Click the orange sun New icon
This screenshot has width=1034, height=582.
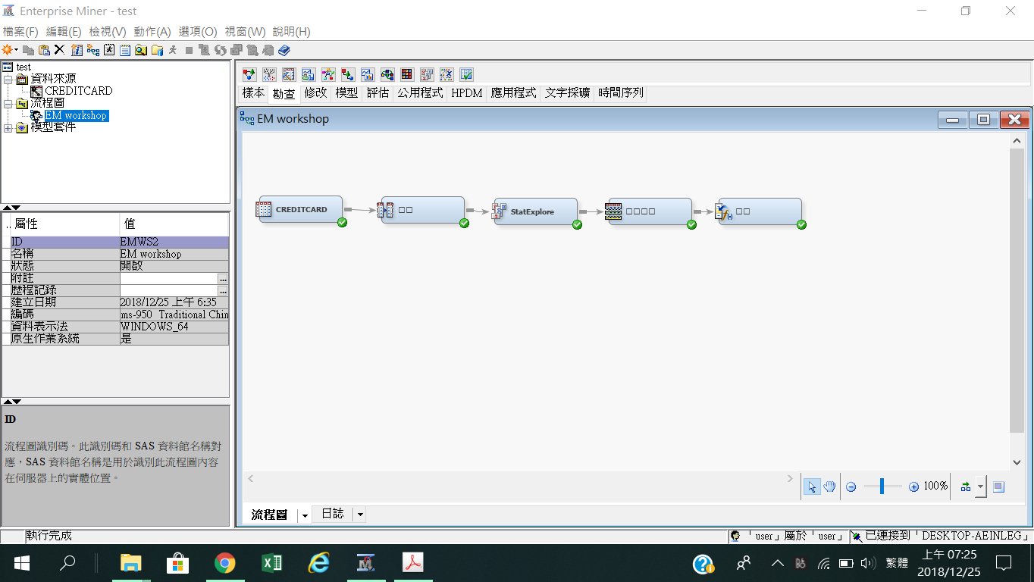(8, 50)
